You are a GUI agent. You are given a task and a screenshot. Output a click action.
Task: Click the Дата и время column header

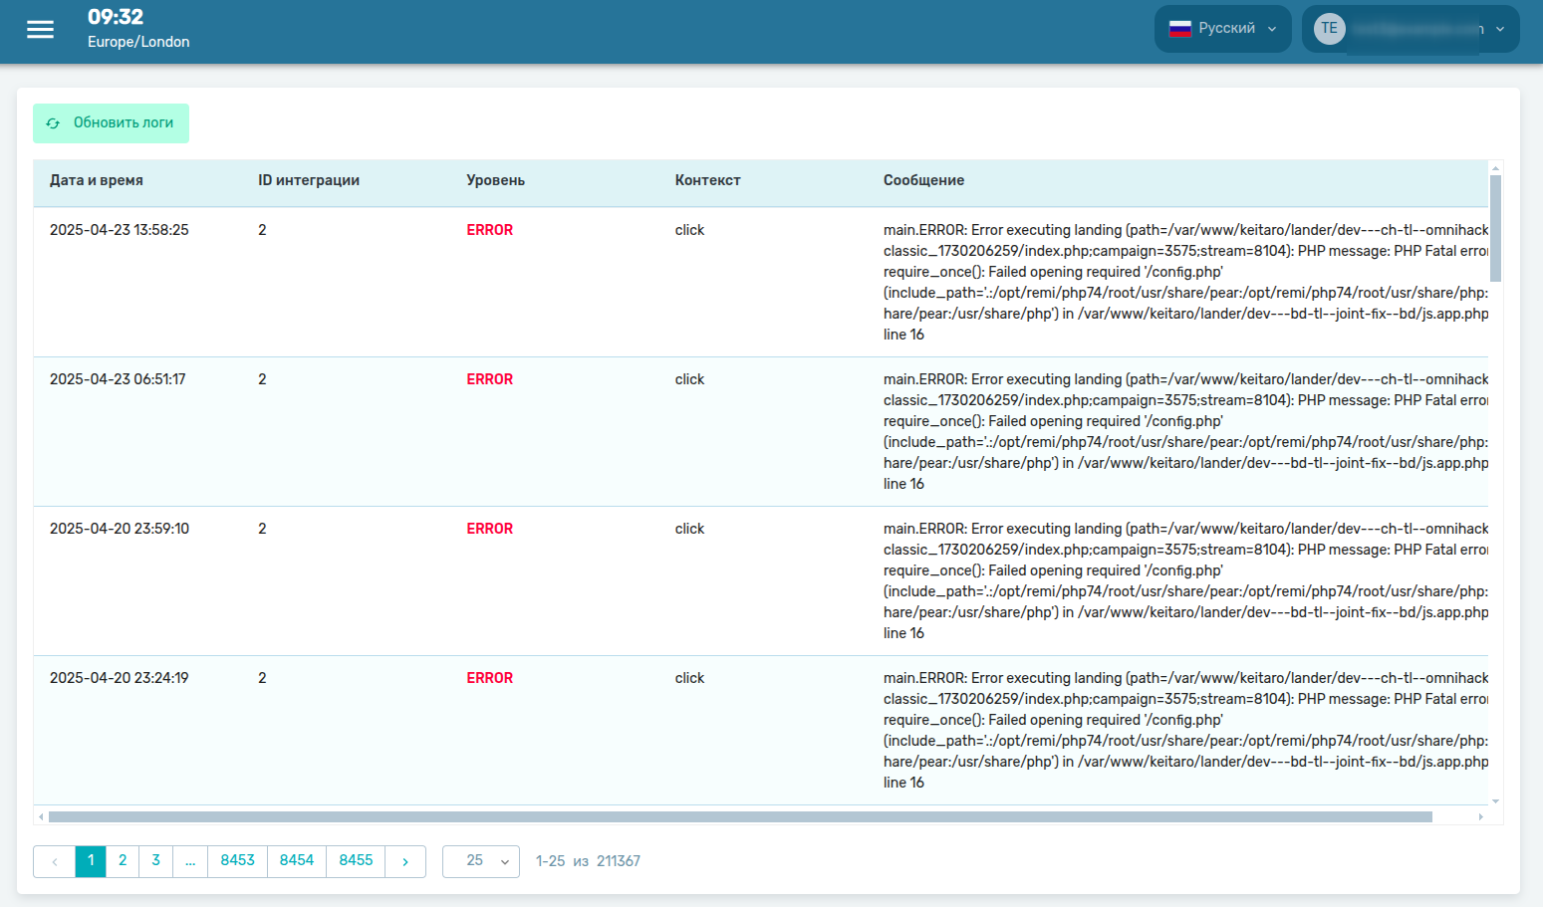[x=97, y=180]
